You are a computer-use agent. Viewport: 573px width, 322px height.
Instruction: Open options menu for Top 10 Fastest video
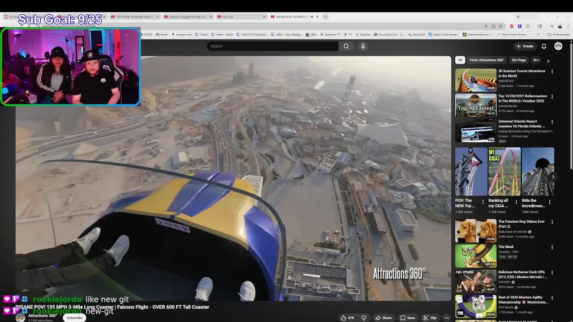click(x=552, y=97)
